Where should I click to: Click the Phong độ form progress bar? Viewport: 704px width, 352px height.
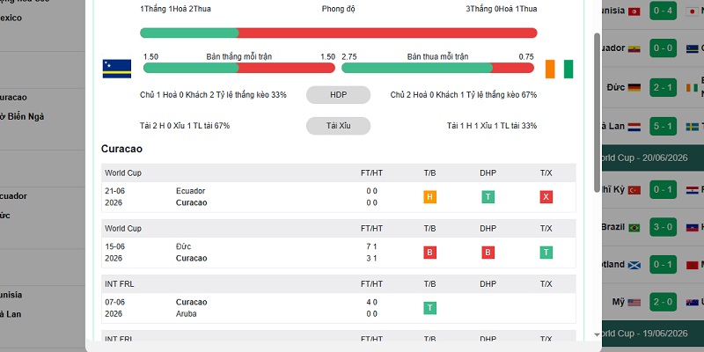click(338, 33)
